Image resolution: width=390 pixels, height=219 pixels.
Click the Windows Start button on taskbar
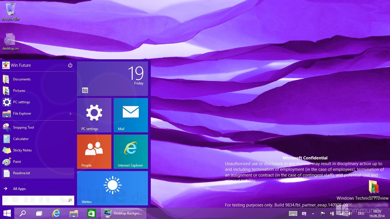pos(7,213)
